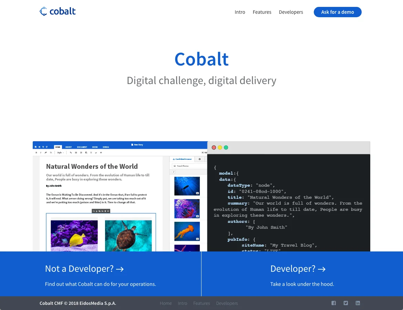Click the Cobalt logo in the header

click(x=58, y=11)
